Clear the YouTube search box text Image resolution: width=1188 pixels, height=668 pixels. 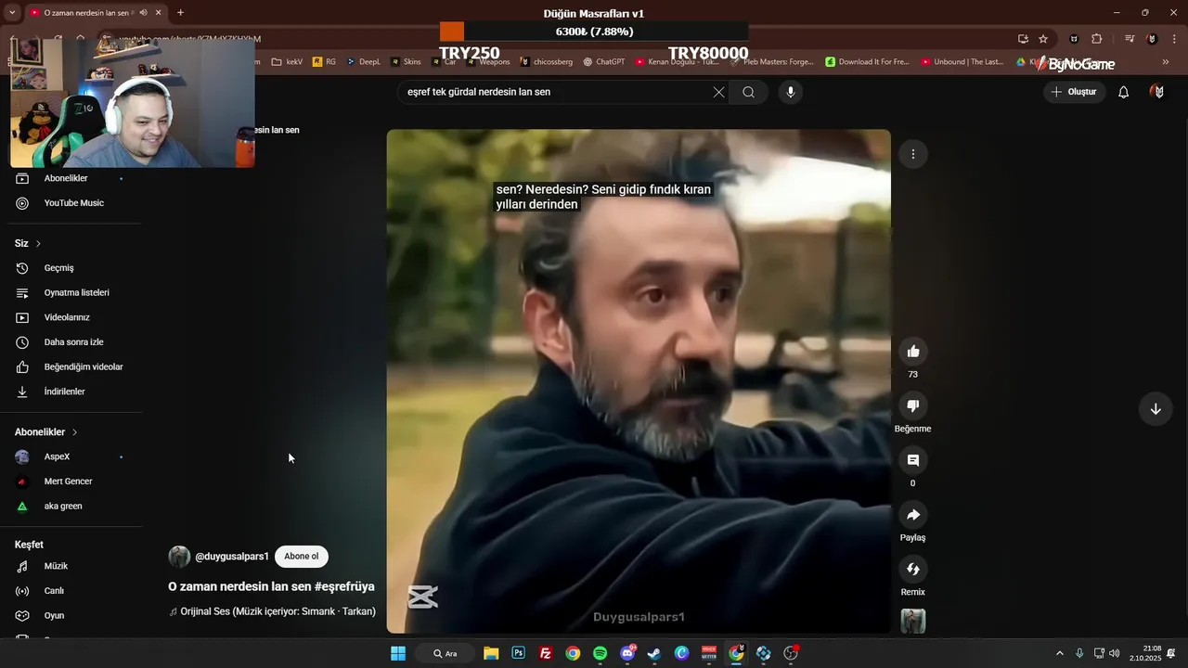point(718,92)
